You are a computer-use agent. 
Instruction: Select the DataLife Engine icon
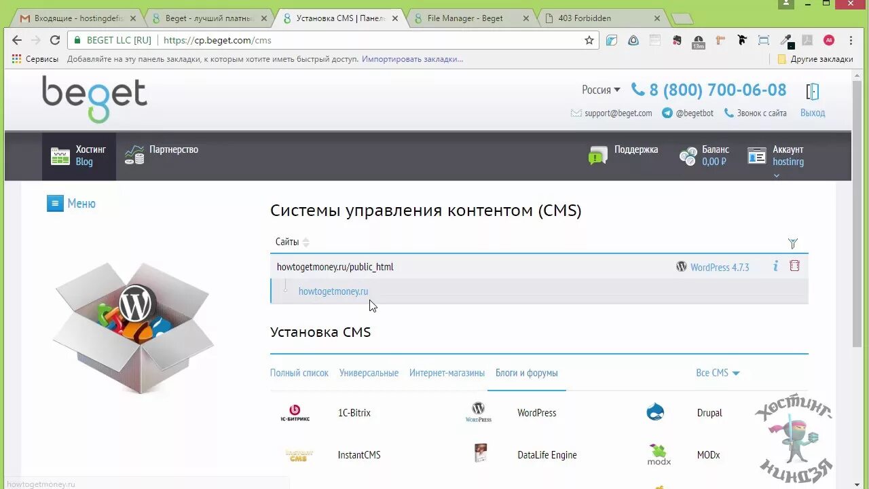(x=481, y=453)
